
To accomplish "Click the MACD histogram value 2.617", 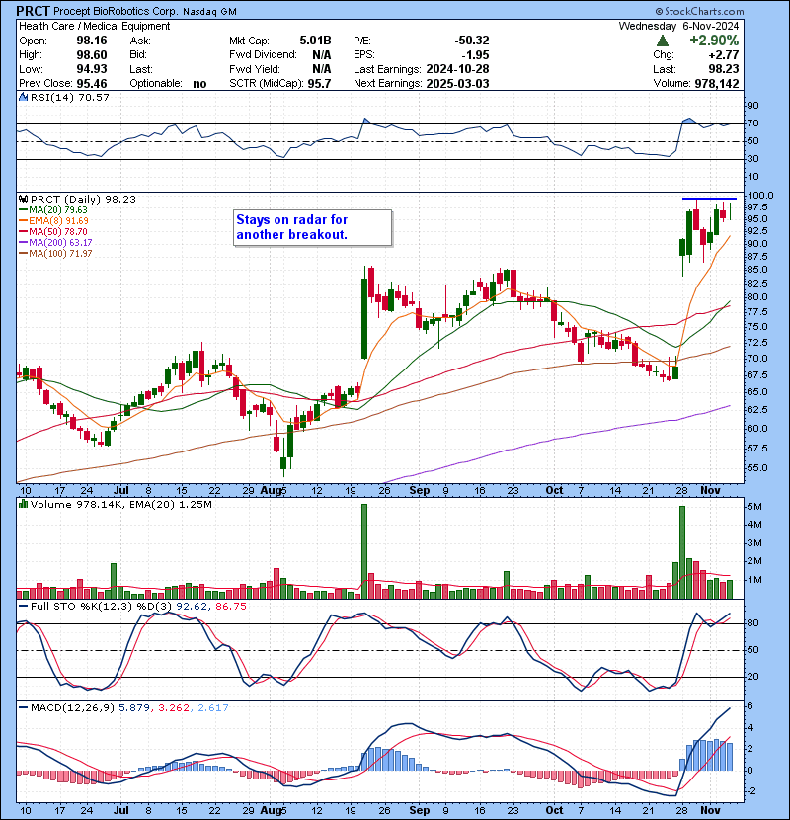I will point(212,708).
